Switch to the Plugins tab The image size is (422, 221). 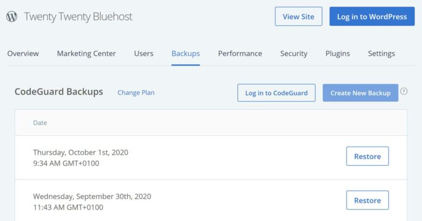coord(338,53)
